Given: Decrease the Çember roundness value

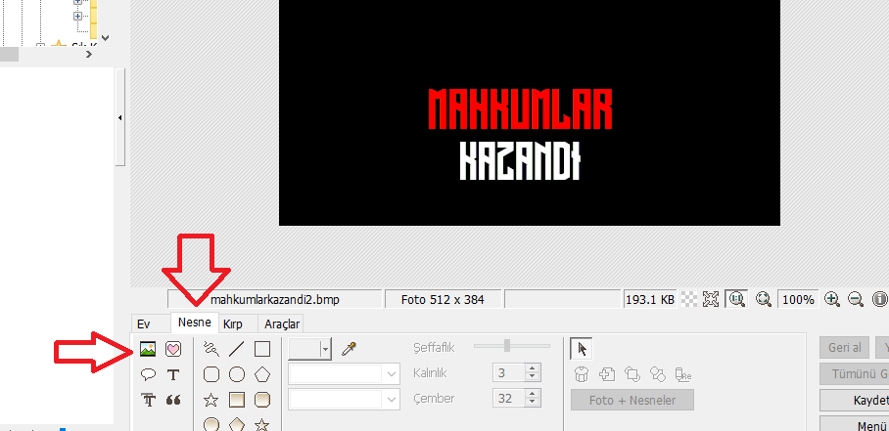Looking at the screenshot, I should click(x=532, y=403).
